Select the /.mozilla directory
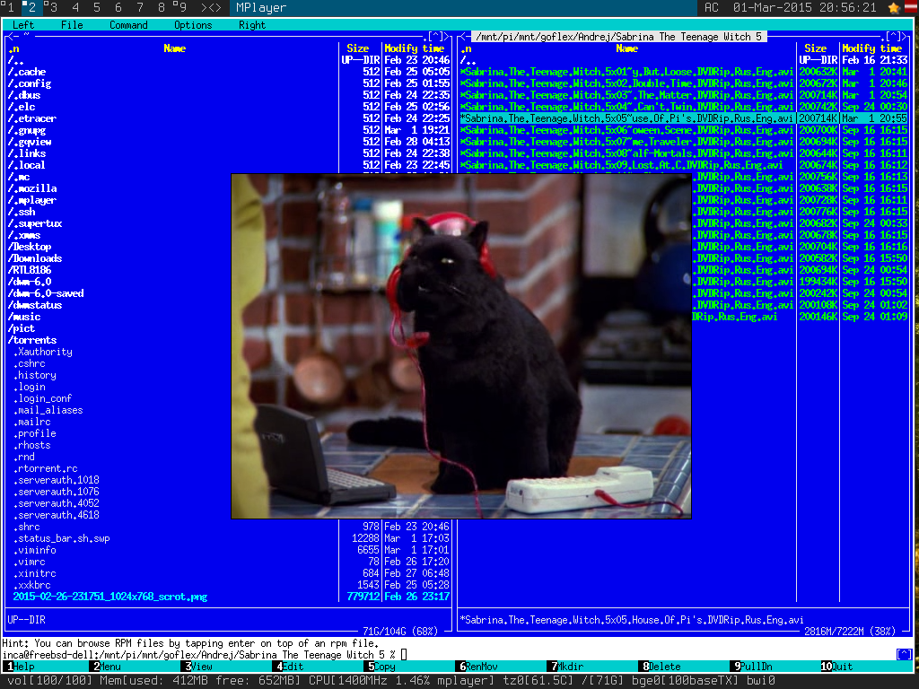 (x=119, y=188)
